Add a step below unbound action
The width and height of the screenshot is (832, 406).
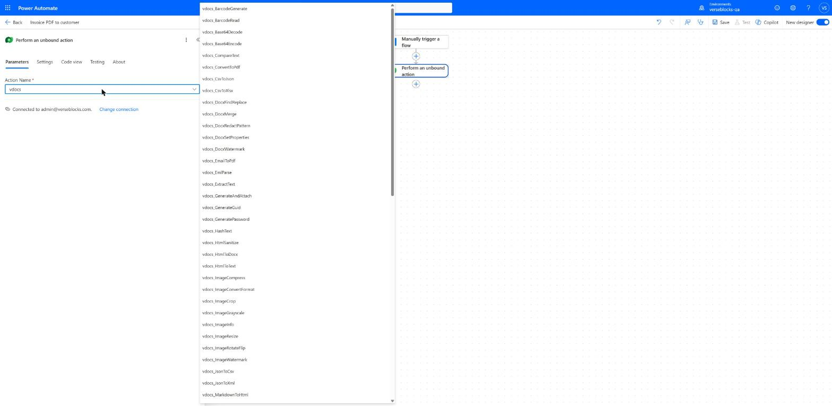coord(416,84)
